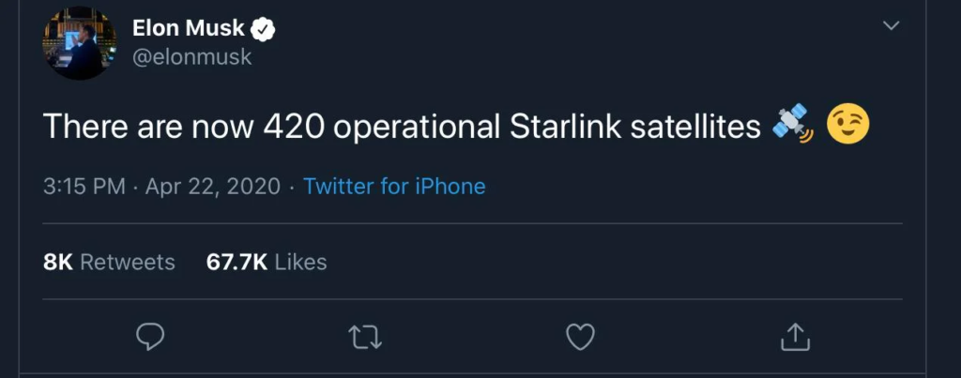Open Elon Musk's profile picture
This screenshot has width=961, height=378.
80,43
